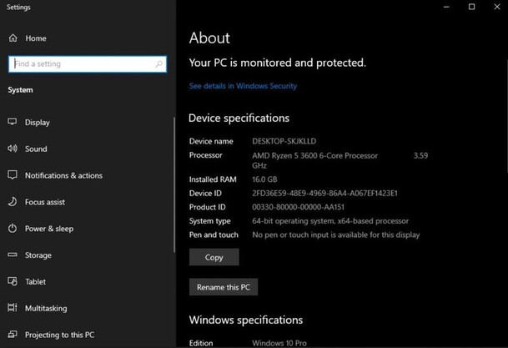Open the Display settings page
The image size is (508, 348).
pos(38,122)
